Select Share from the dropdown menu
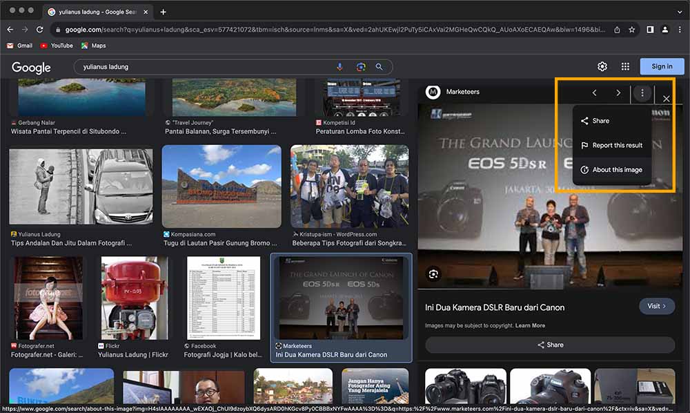This screenshot has height=413, width=690. tap(600, 121)
